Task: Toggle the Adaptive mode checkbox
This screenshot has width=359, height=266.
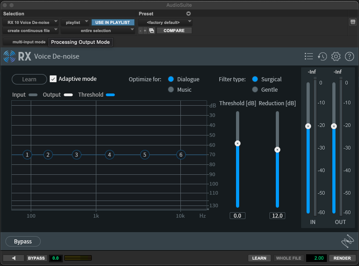Action: (x=53, y=79)
